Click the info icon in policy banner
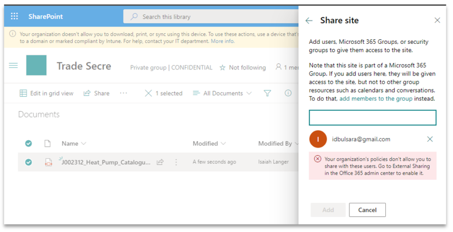Image resolution: width=453 pixels, height=232 pixels. 13,34
